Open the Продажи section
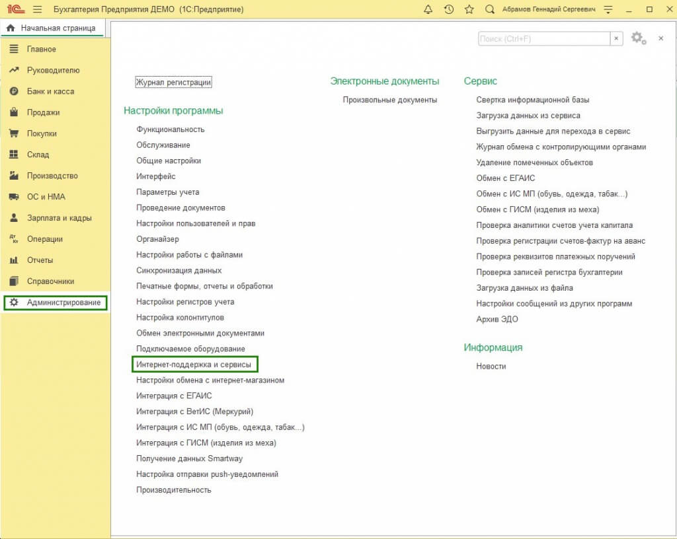This screenshot has height=539, width=677. point(43,112)
